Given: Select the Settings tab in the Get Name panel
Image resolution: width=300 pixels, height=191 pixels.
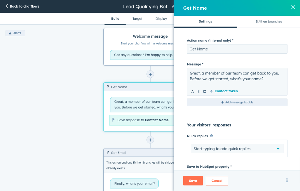Looking at the screenshot, I should [205, 21].
